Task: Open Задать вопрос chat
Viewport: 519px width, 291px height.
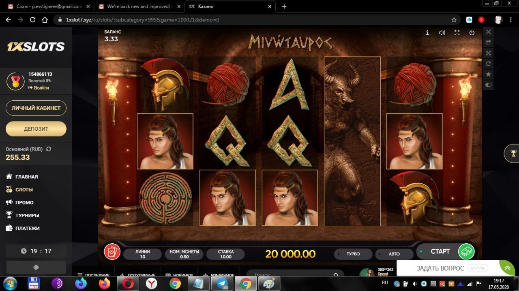Action: coord(440,268)
